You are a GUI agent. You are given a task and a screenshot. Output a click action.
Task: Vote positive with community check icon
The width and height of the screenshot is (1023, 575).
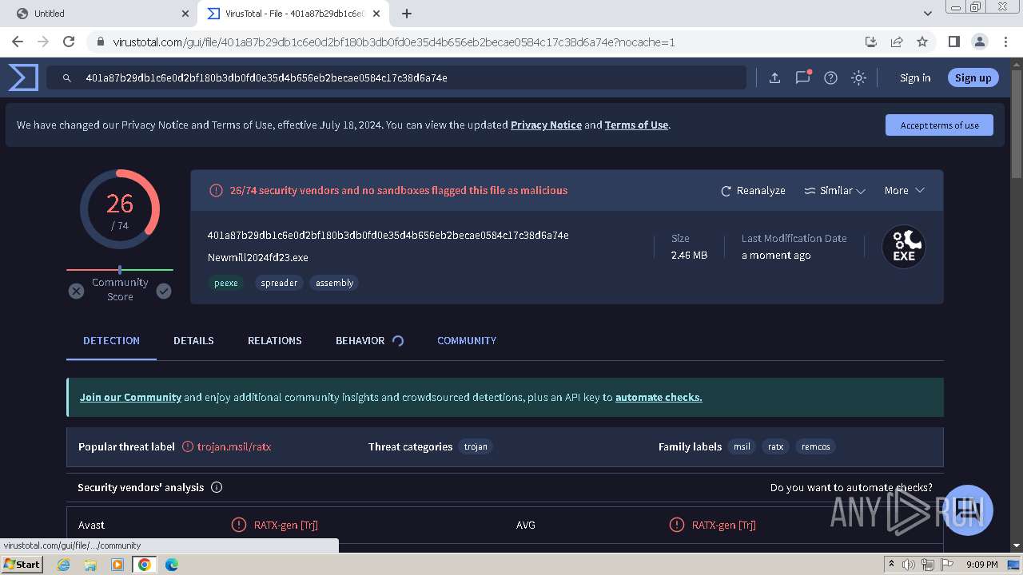coord(164,291)
